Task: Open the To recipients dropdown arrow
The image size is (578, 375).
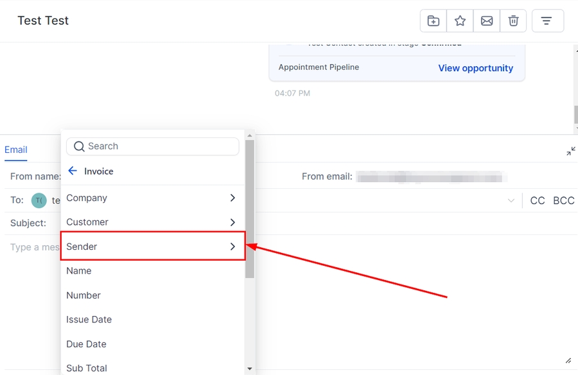Action: (x=511, y=201)
